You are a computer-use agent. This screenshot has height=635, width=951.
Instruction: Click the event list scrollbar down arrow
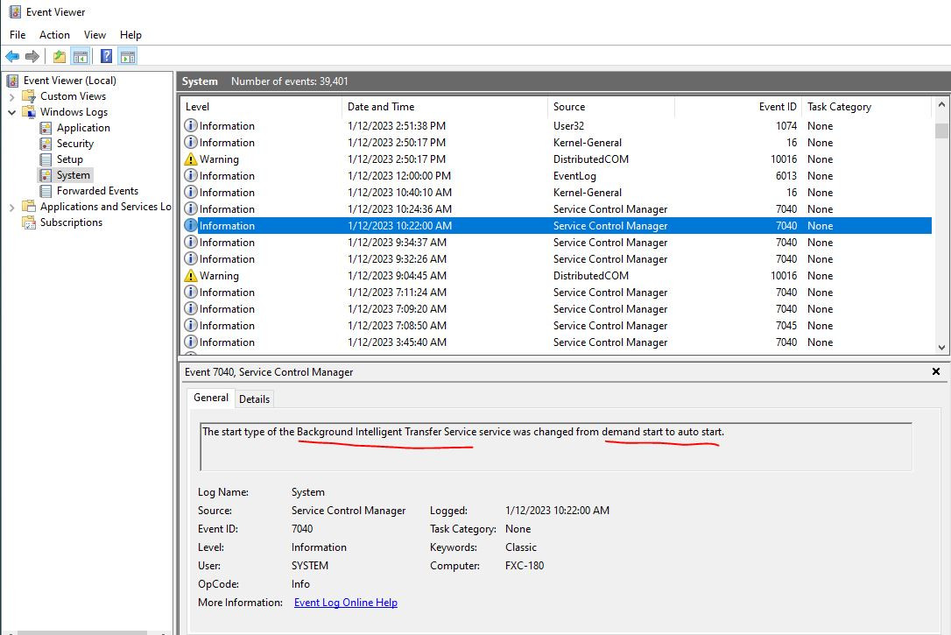tap(941, 348)
